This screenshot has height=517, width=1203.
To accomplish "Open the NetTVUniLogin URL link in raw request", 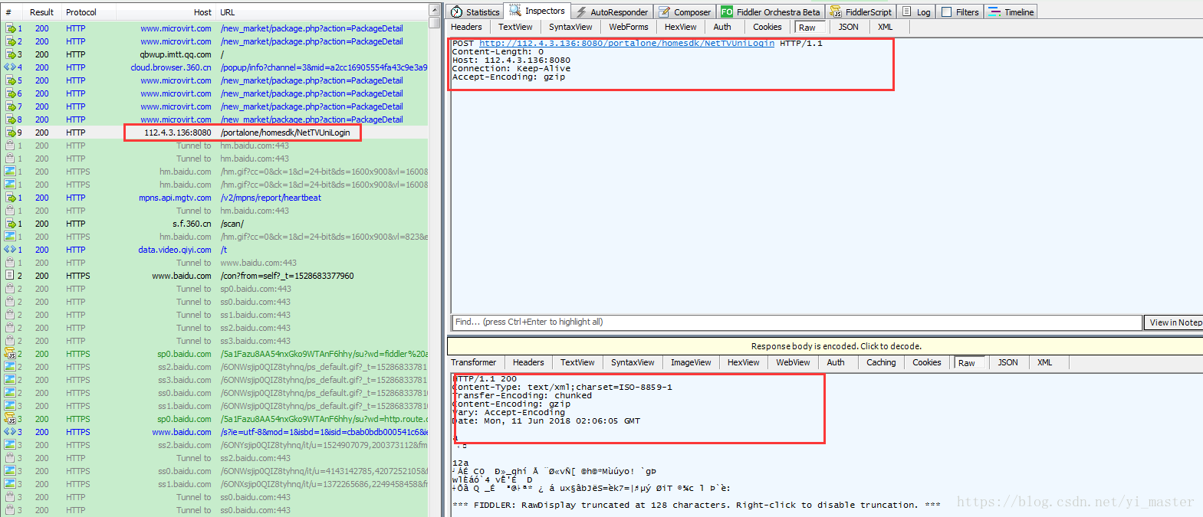I will pos(626,44).
